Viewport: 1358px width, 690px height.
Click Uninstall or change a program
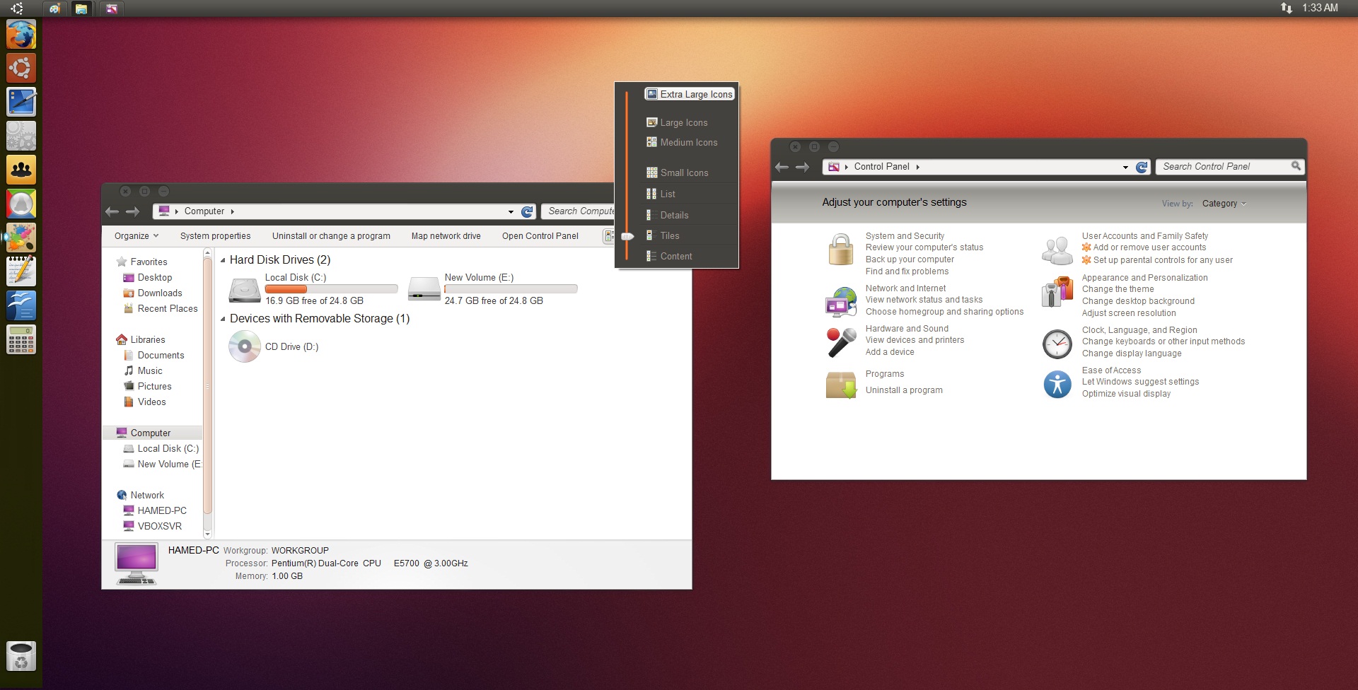(x=331, y=236)
